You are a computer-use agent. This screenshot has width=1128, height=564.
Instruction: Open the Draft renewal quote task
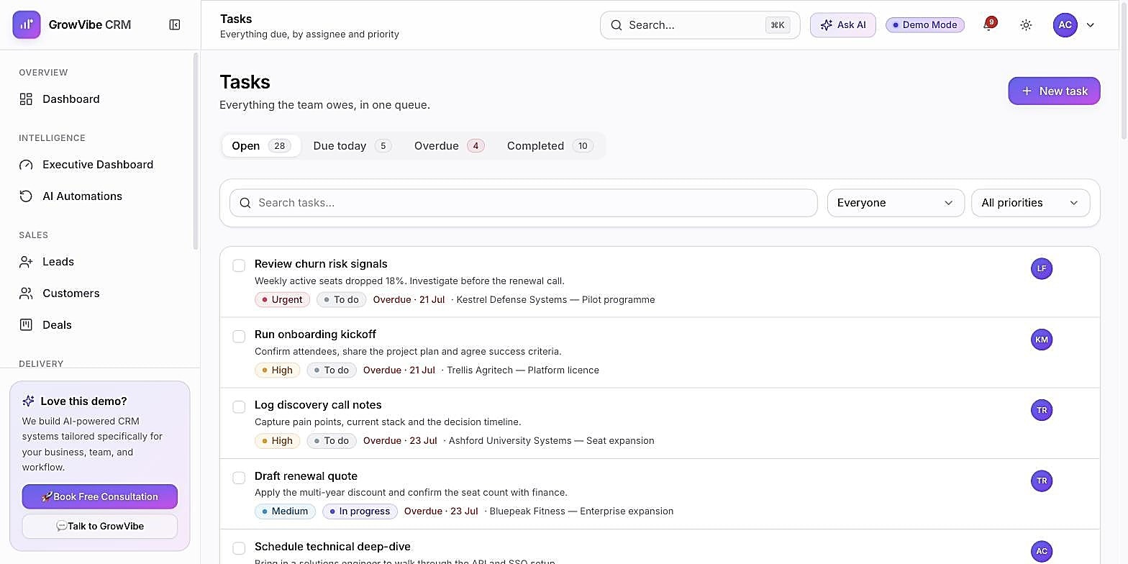(306, 476)
